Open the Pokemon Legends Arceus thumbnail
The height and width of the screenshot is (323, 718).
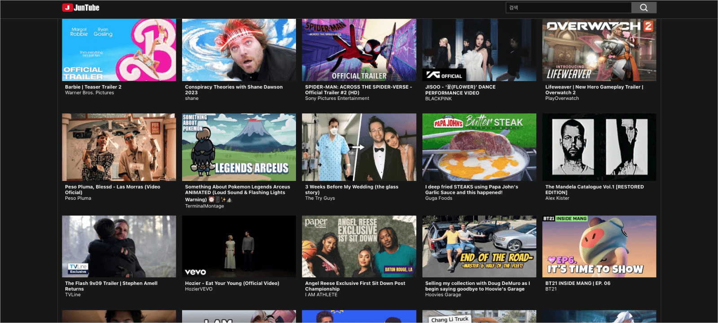coord(239,147)
